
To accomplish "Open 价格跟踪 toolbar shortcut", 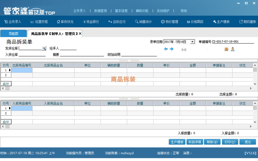I will tap(195, 22).
